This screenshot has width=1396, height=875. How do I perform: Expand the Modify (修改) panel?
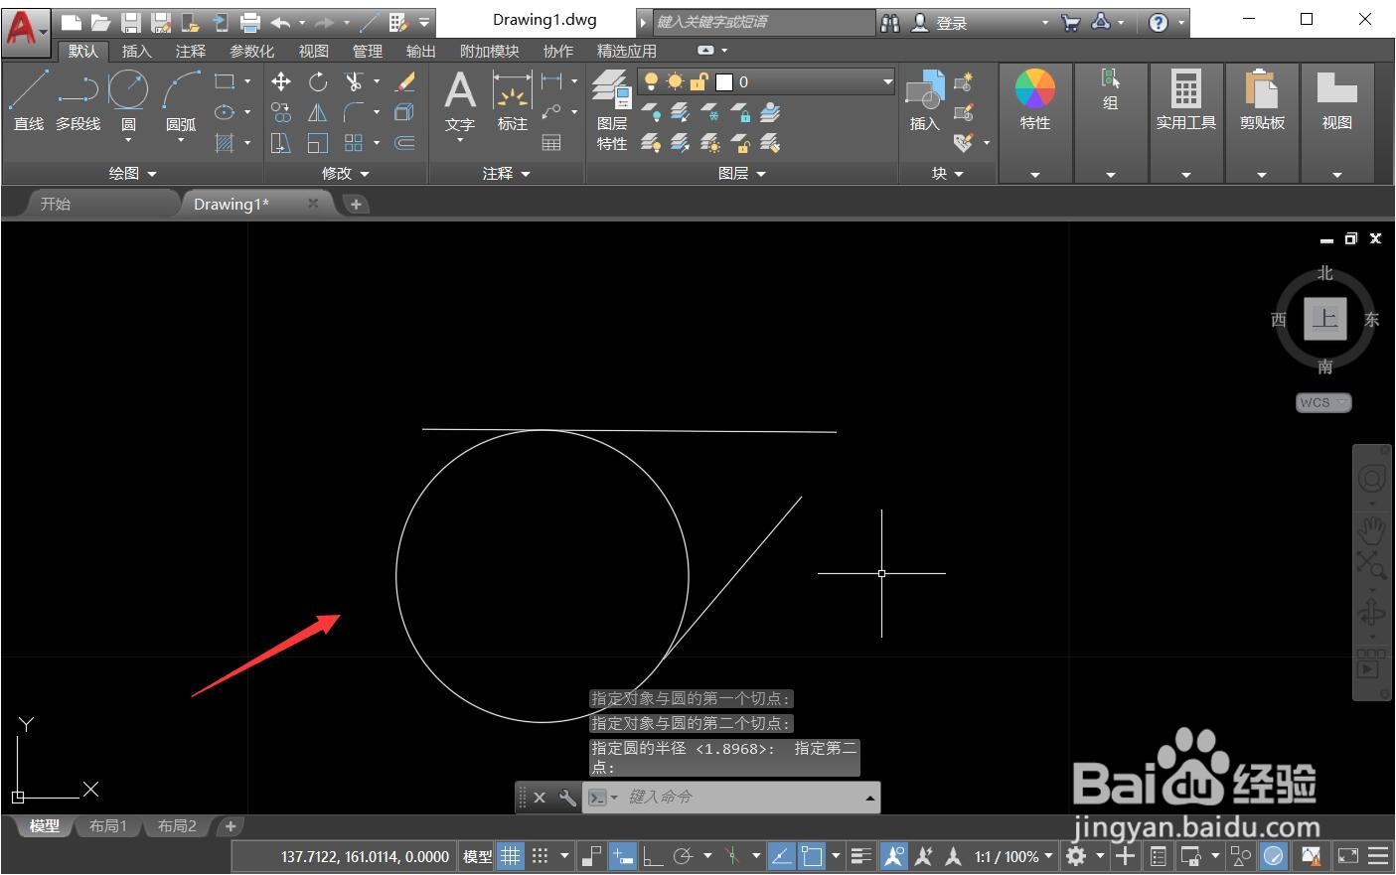[x=345, y=173]
